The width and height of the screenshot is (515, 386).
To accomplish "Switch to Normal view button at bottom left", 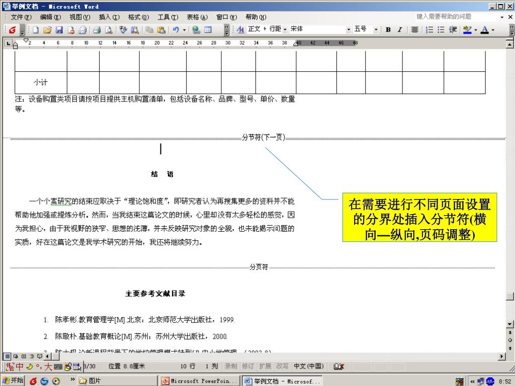I will 7,356.
